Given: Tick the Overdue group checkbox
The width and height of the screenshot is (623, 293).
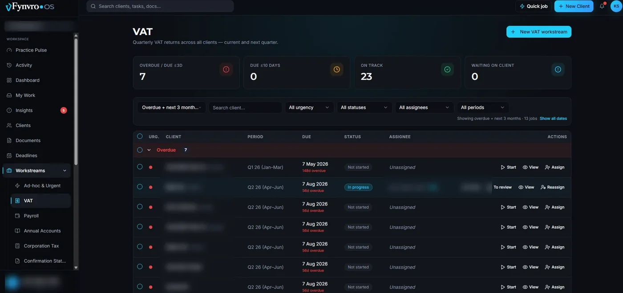Looking at the screenshot, I should pos(140,150).
